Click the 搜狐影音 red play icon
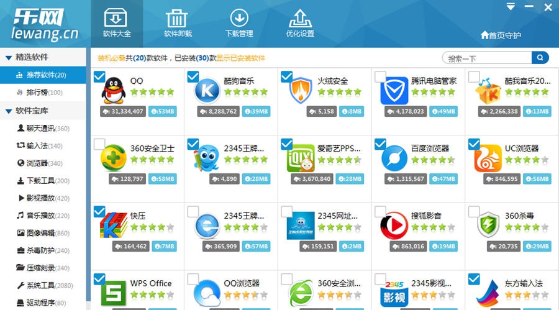 [394, 226]
